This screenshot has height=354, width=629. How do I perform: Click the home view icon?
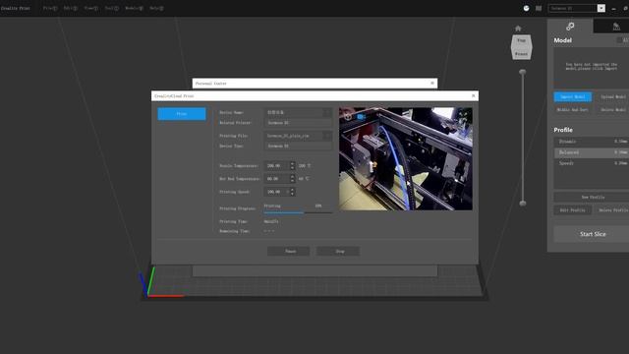[518, 29]
